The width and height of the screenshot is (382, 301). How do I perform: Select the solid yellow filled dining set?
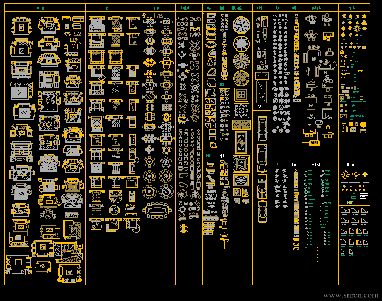149,63
